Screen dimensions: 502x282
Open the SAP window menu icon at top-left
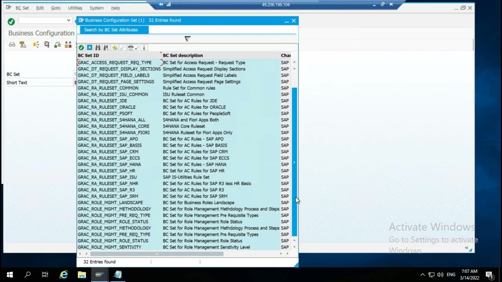[9, 7]
